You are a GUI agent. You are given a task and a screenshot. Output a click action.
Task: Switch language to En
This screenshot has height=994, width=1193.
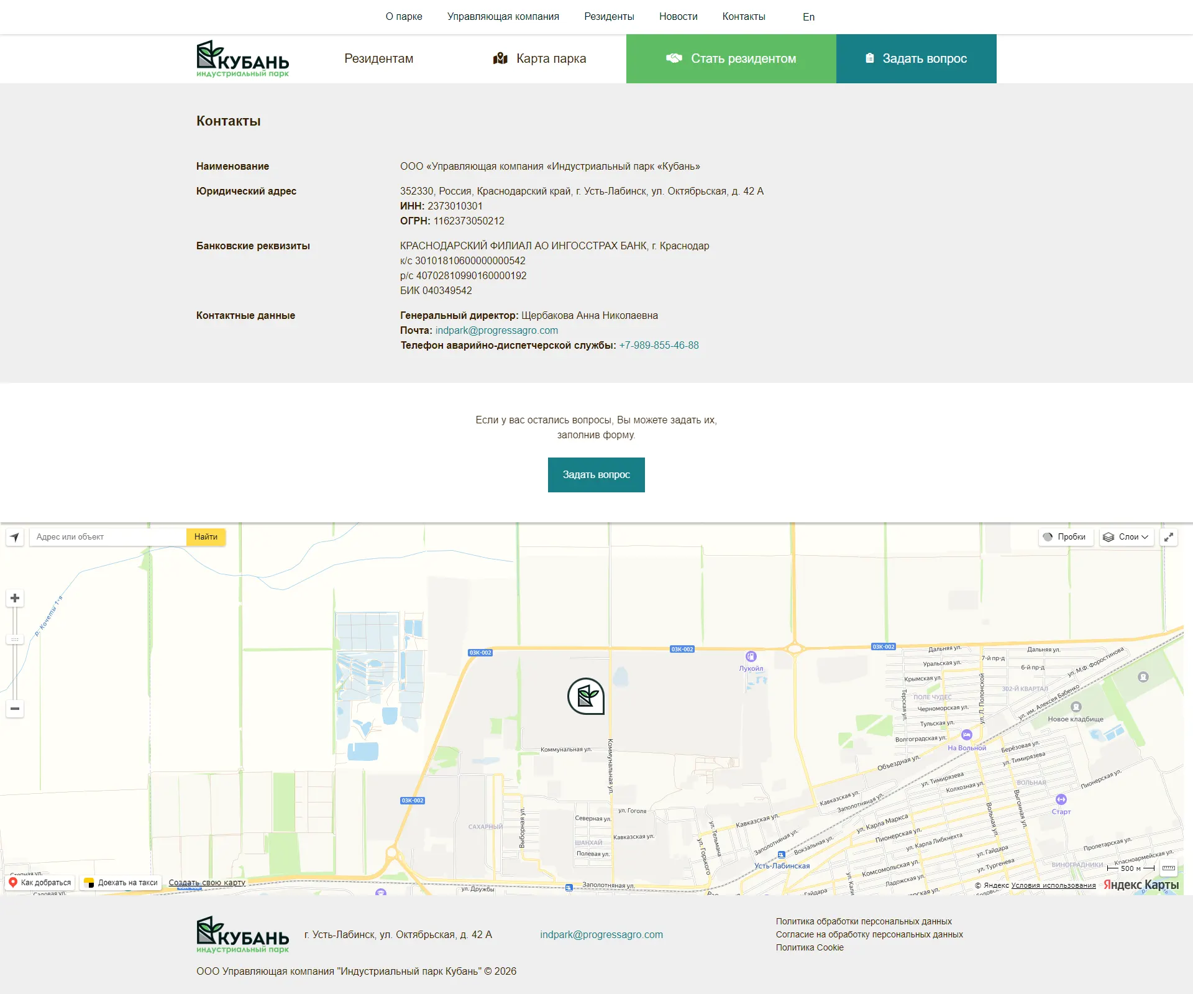(808, 17)
